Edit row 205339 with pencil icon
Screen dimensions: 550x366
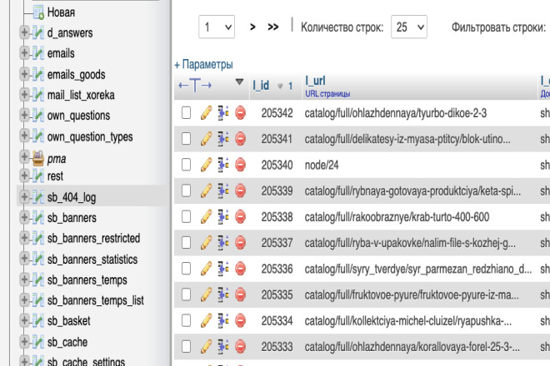tap(207, 190)
